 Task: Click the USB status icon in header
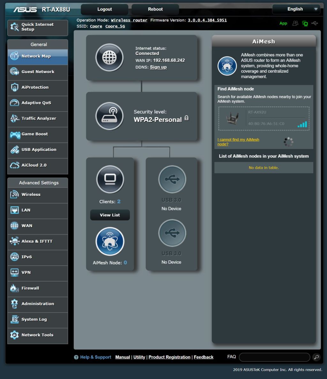(315, 23)
